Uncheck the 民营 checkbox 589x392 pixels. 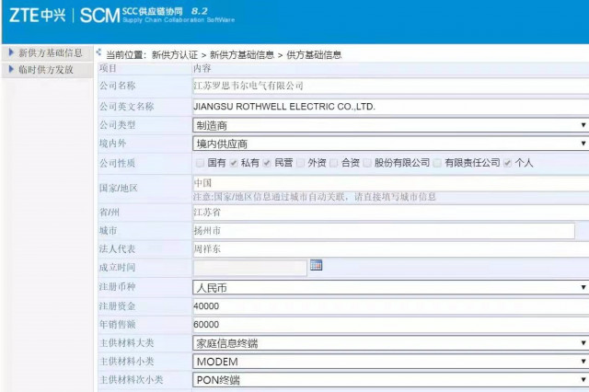(x=267, y=163)
